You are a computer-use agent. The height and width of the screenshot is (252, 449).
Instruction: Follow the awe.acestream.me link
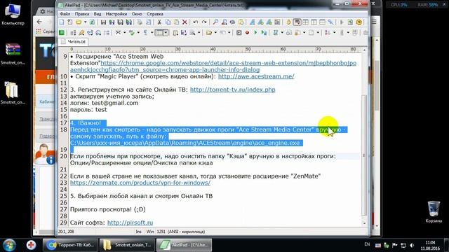pyautogui.click(x=256, y=76)
